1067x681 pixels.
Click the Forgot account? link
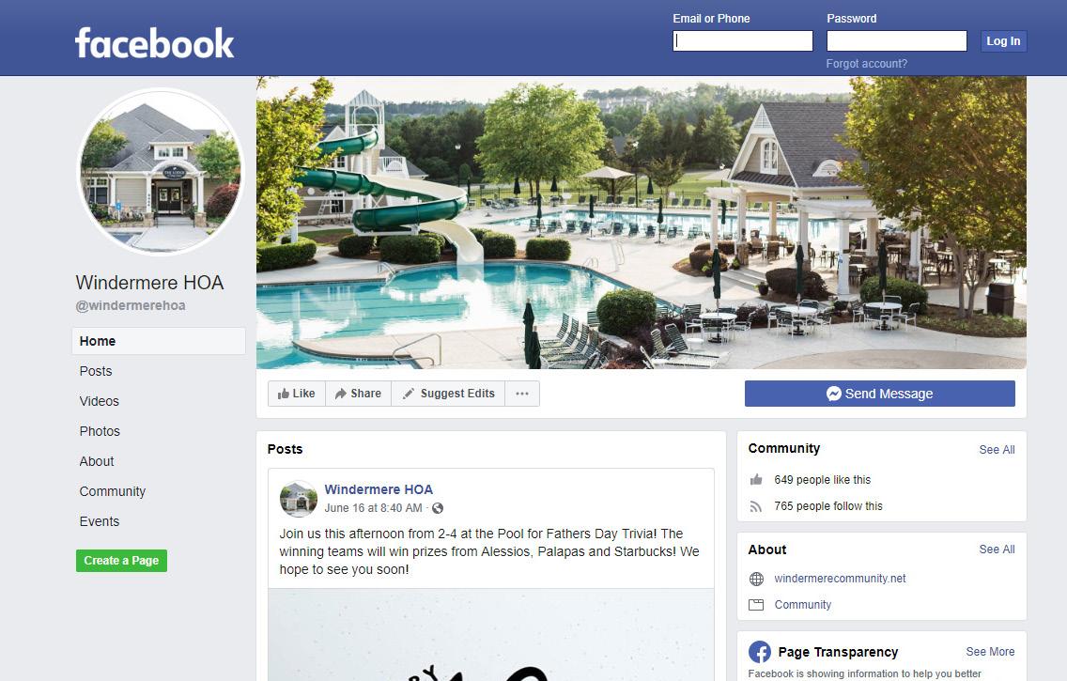tap(866, 63)
